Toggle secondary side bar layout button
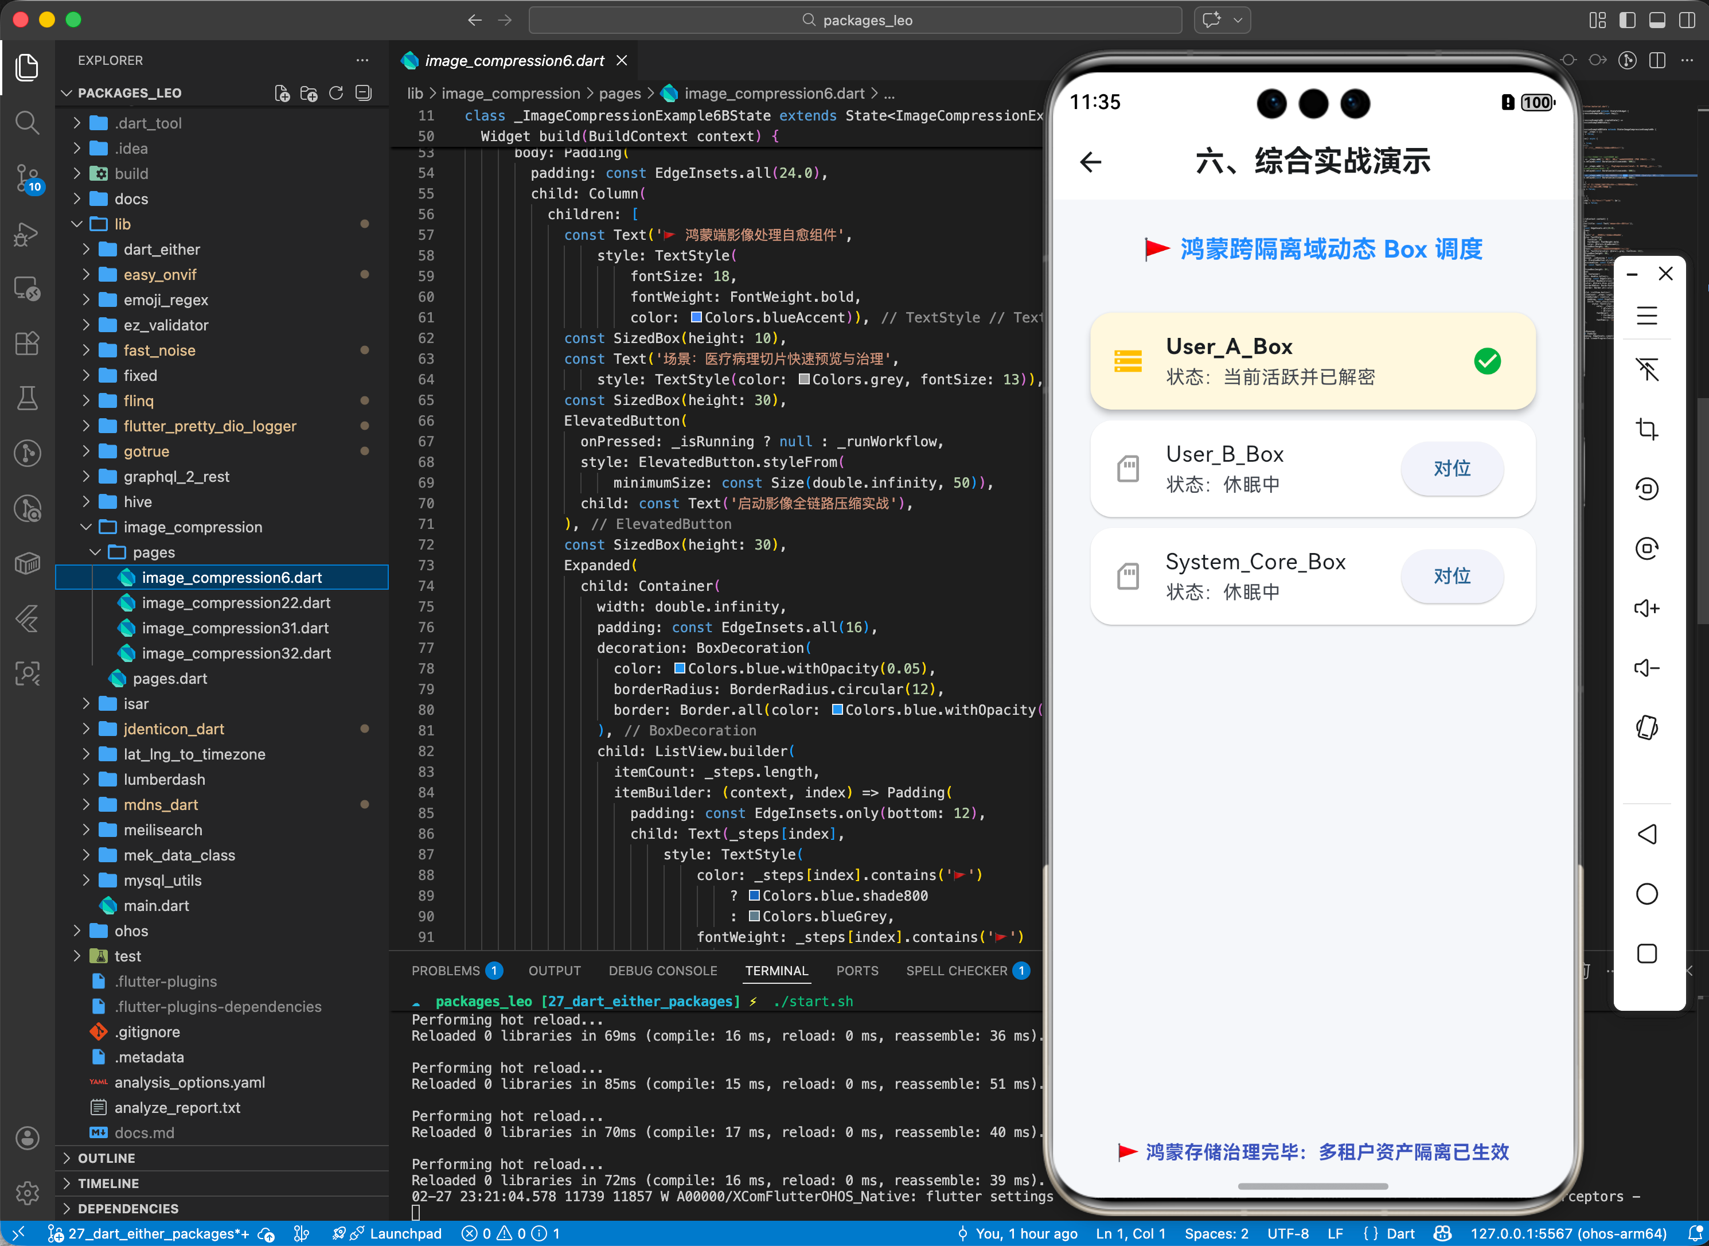The width and height of the screenshot is (1709, 1246). (1687, 20)
